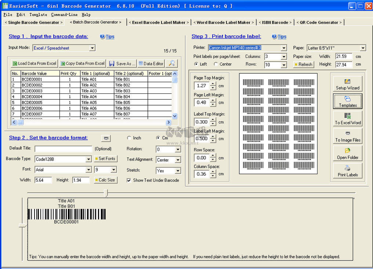
Task: Open the Templates button
Action: tap(347, 102)
